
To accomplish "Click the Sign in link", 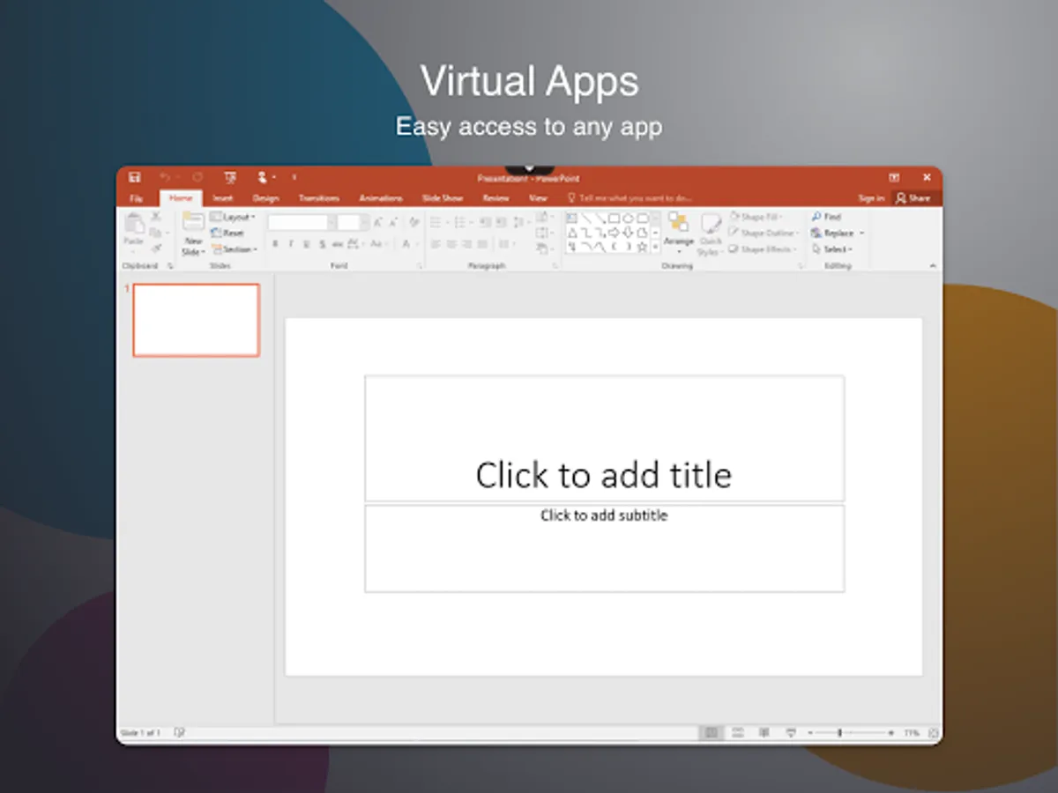I will 871,199.
